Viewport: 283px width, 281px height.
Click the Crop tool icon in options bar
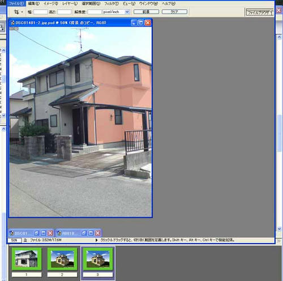coord(16,12)
